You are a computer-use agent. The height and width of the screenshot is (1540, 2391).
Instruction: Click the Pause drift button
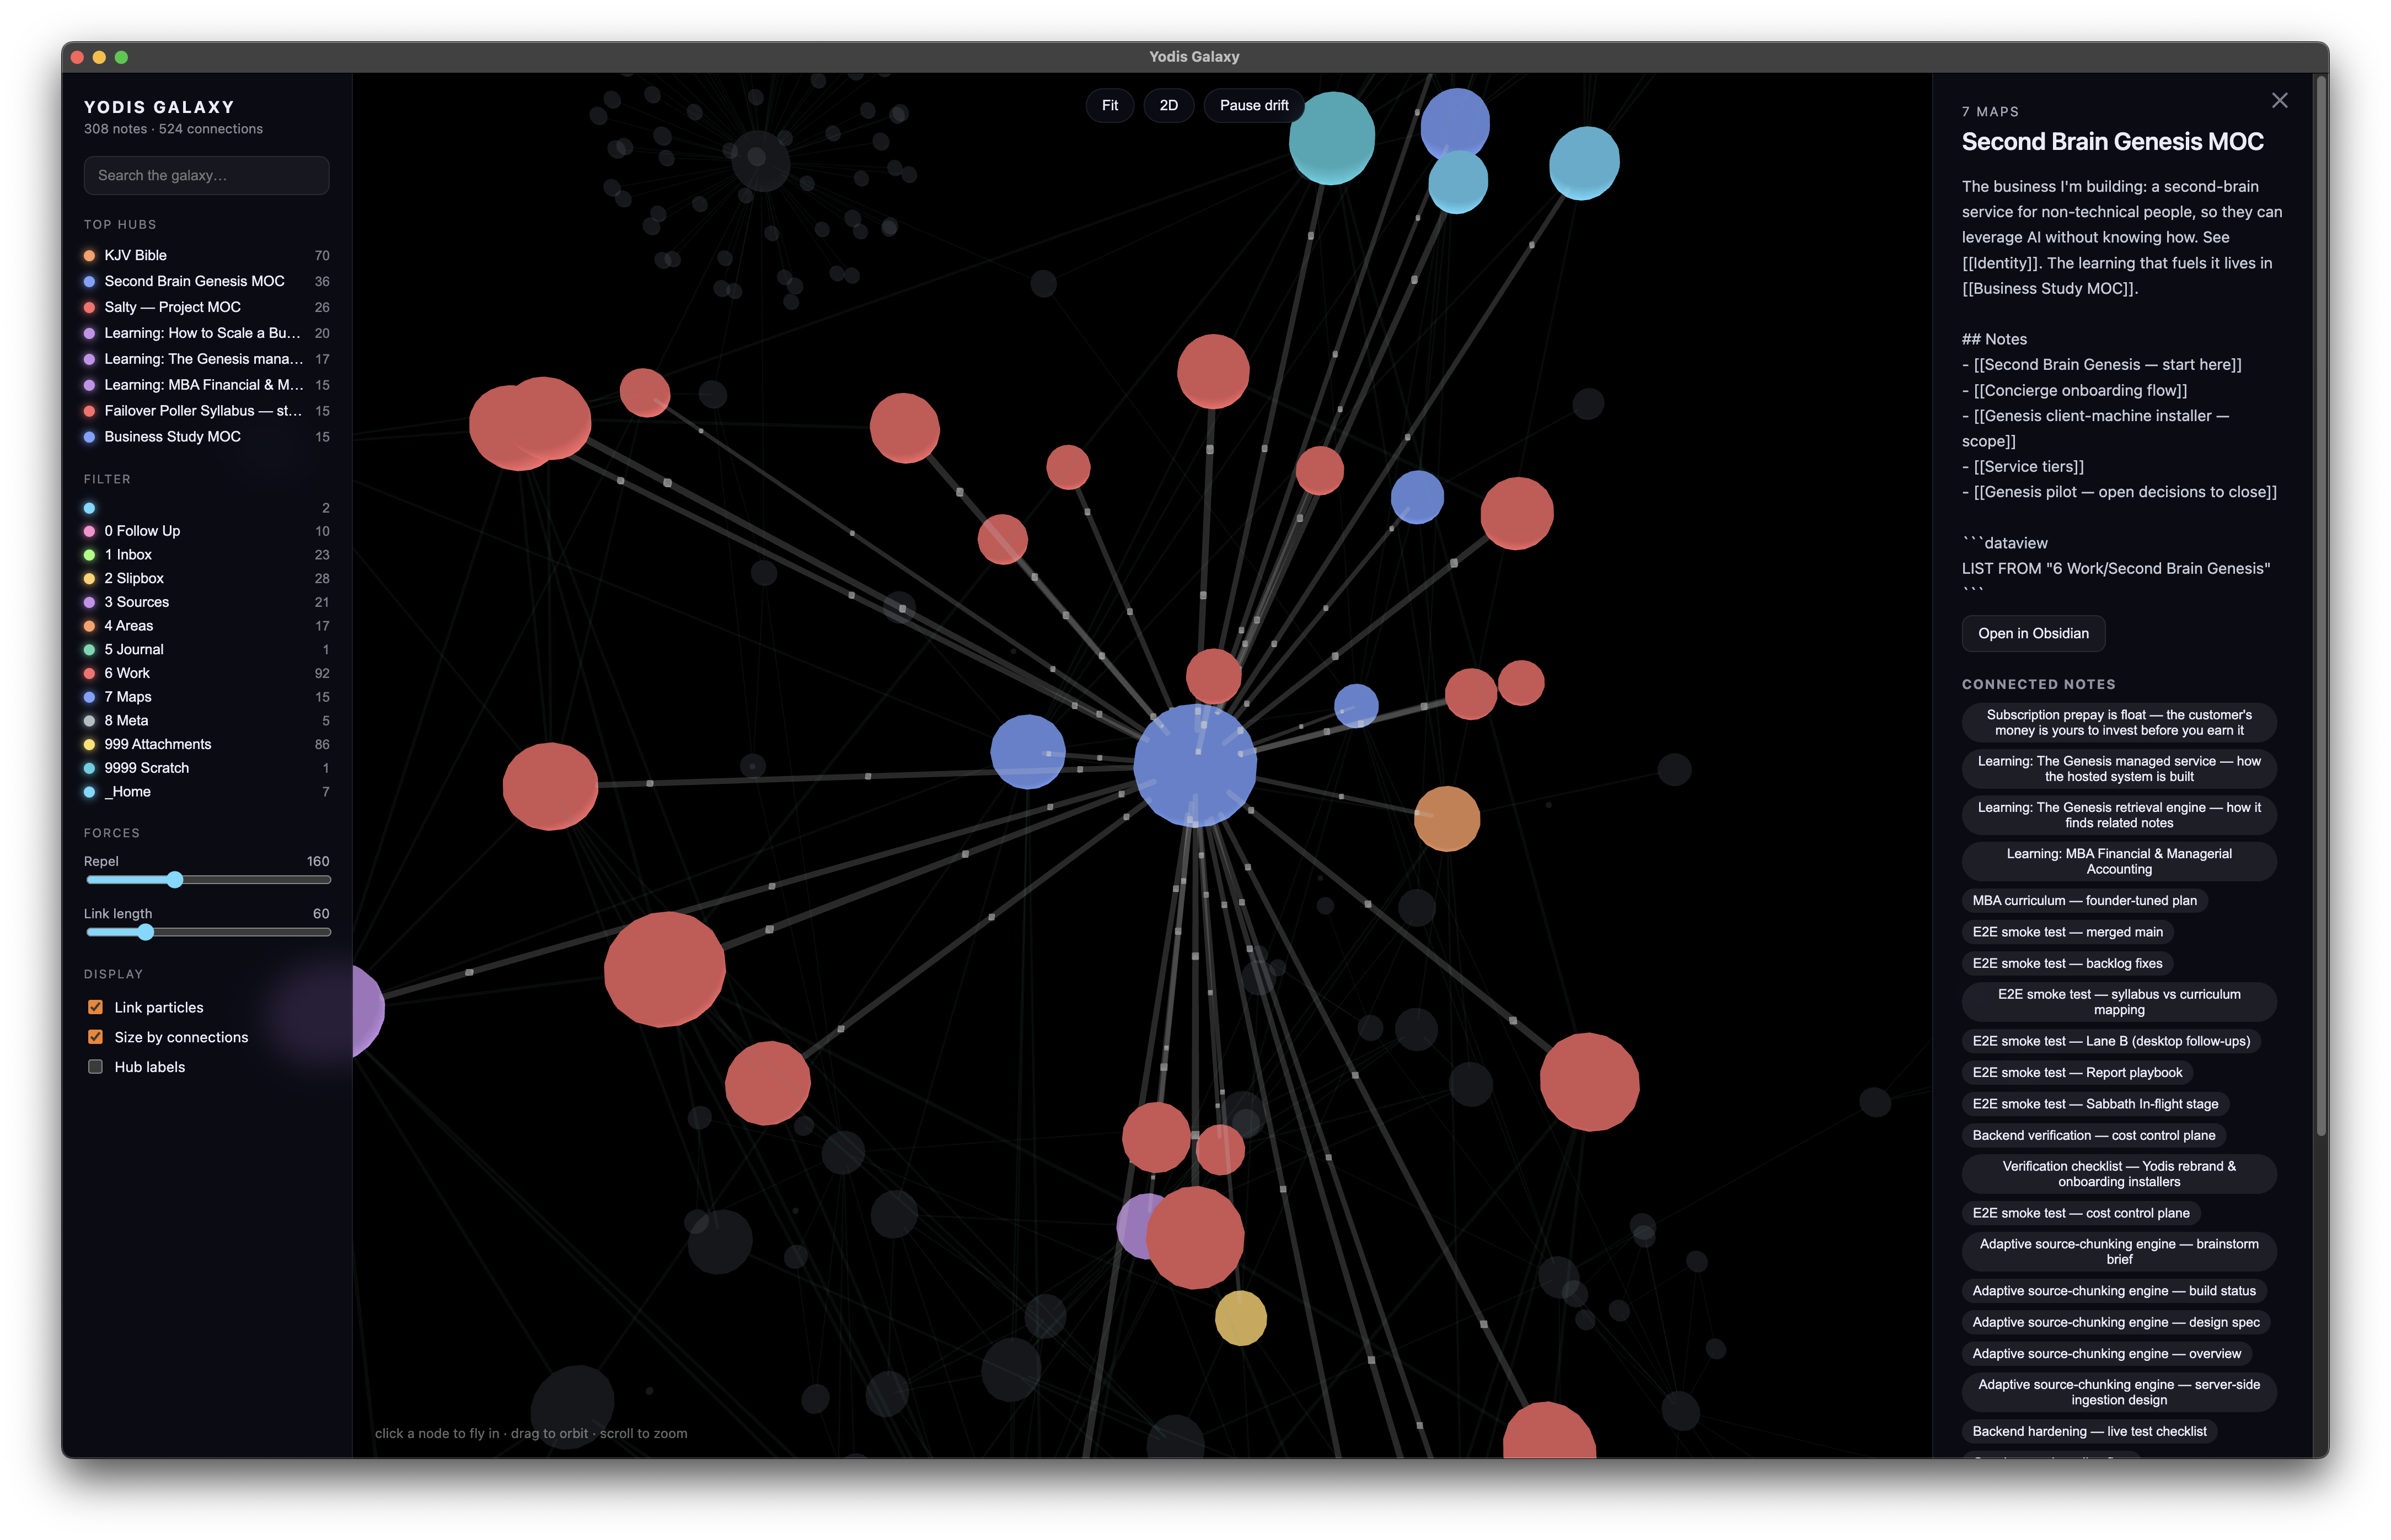(1253, 105)
